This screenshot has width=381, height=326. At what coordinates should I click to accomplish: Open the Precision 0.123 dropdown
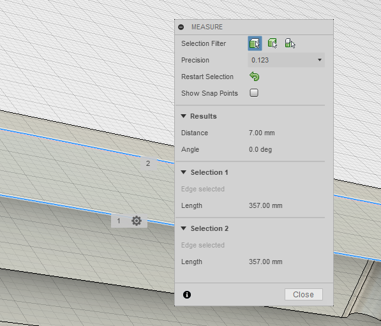click(287, 60)
